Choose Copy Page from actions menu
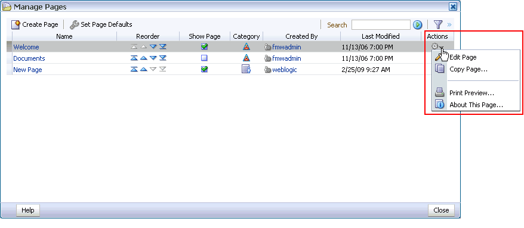Image resolution: width=524 pixels, height=228 pixels. [x=468, y=69]
